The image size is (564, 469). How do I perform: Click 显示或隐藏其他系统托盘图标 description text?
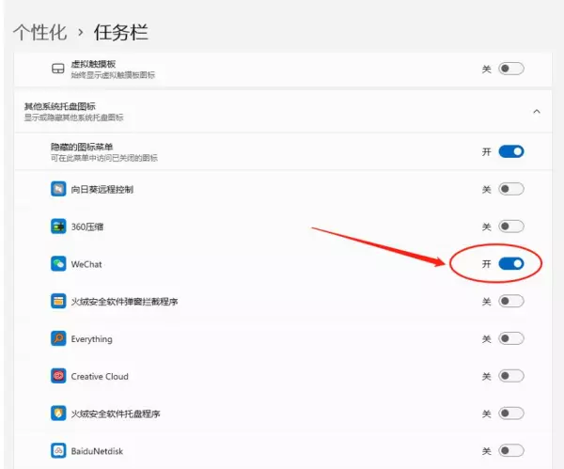73,117
